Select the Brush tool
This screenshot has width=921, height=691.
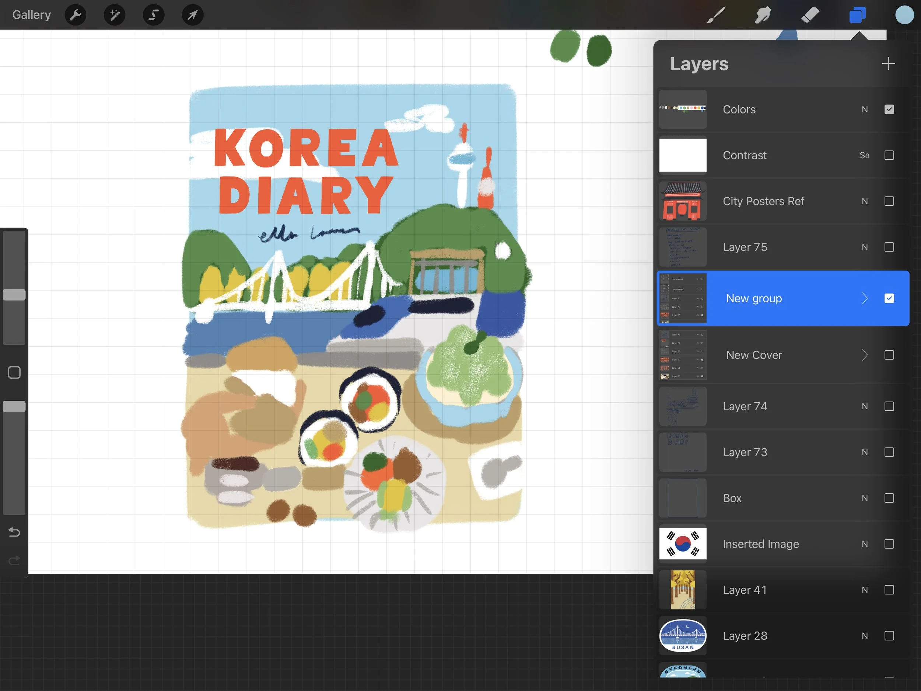point(716,15)
